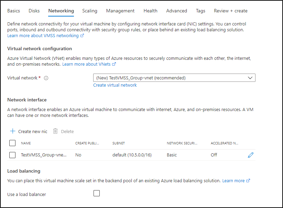Open the Tags tab
283x208 pixels.
[200, 11]
